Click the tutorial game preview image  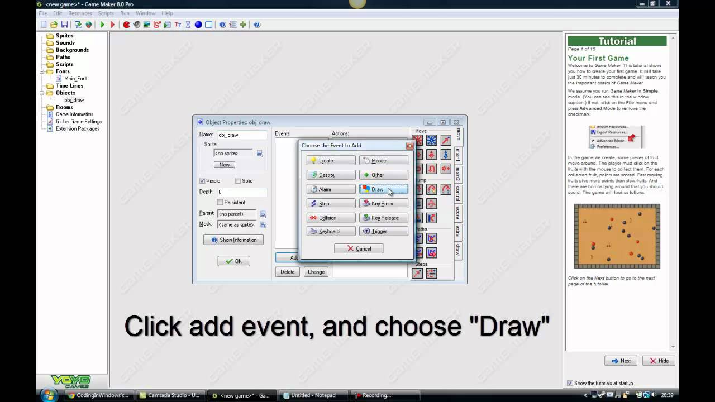point(617,236)
